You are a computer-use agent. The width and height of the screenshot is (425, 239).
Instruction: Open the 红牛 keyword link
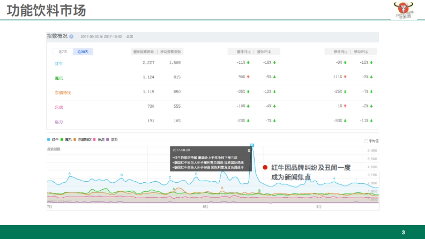pyautogui.click(x=59, y=63)
